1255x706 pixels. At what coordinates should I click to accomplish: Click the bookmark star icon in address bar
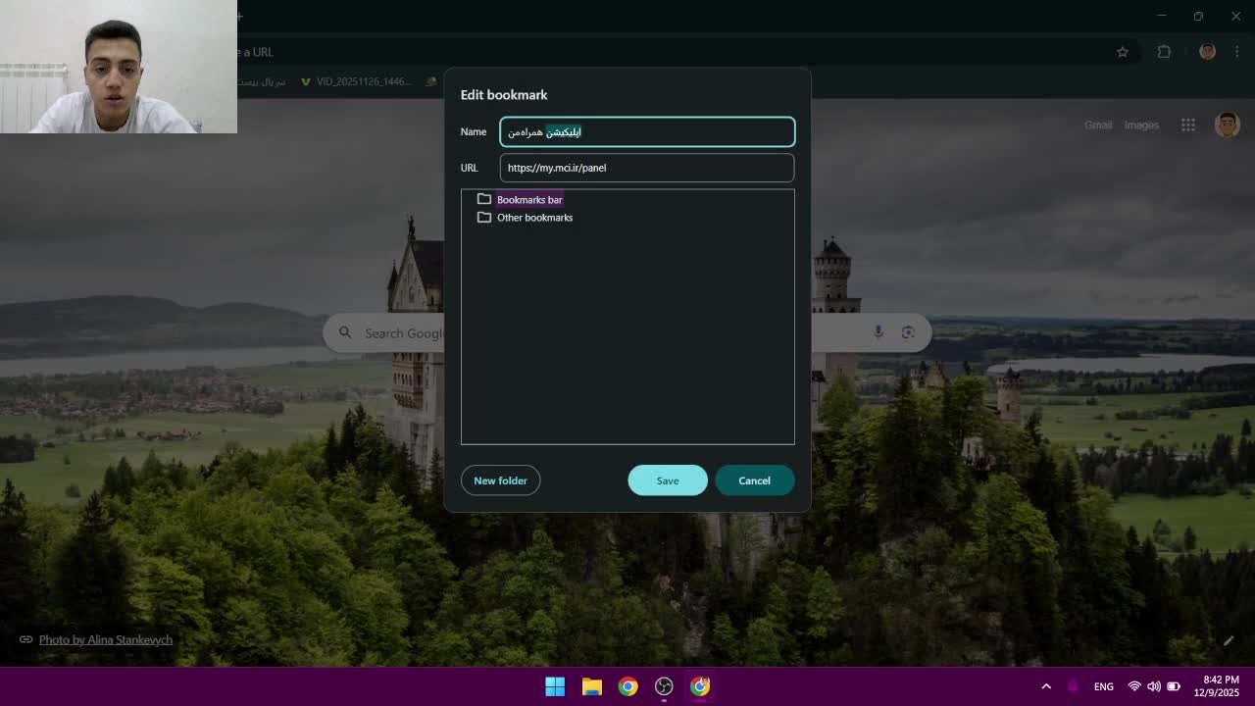tap(1123, 52)
